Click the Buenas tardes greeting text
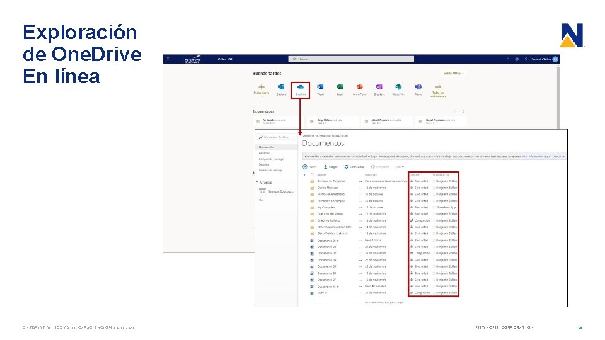Viewport: 605px width, 340px height. (267, 73)
